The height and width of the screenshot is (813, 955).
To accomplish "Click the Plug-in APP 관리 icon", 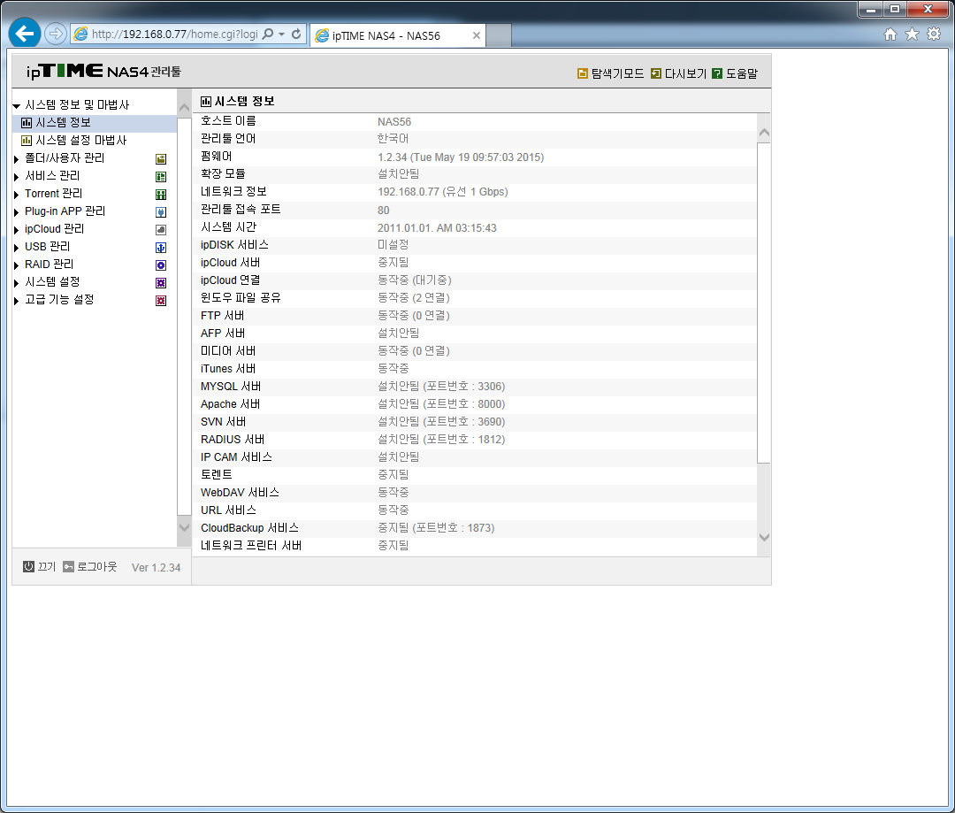I will coord(161,212).
